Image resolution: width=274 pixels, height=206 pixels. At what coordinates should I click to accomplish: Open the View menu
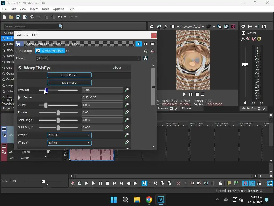coord(23,9)
